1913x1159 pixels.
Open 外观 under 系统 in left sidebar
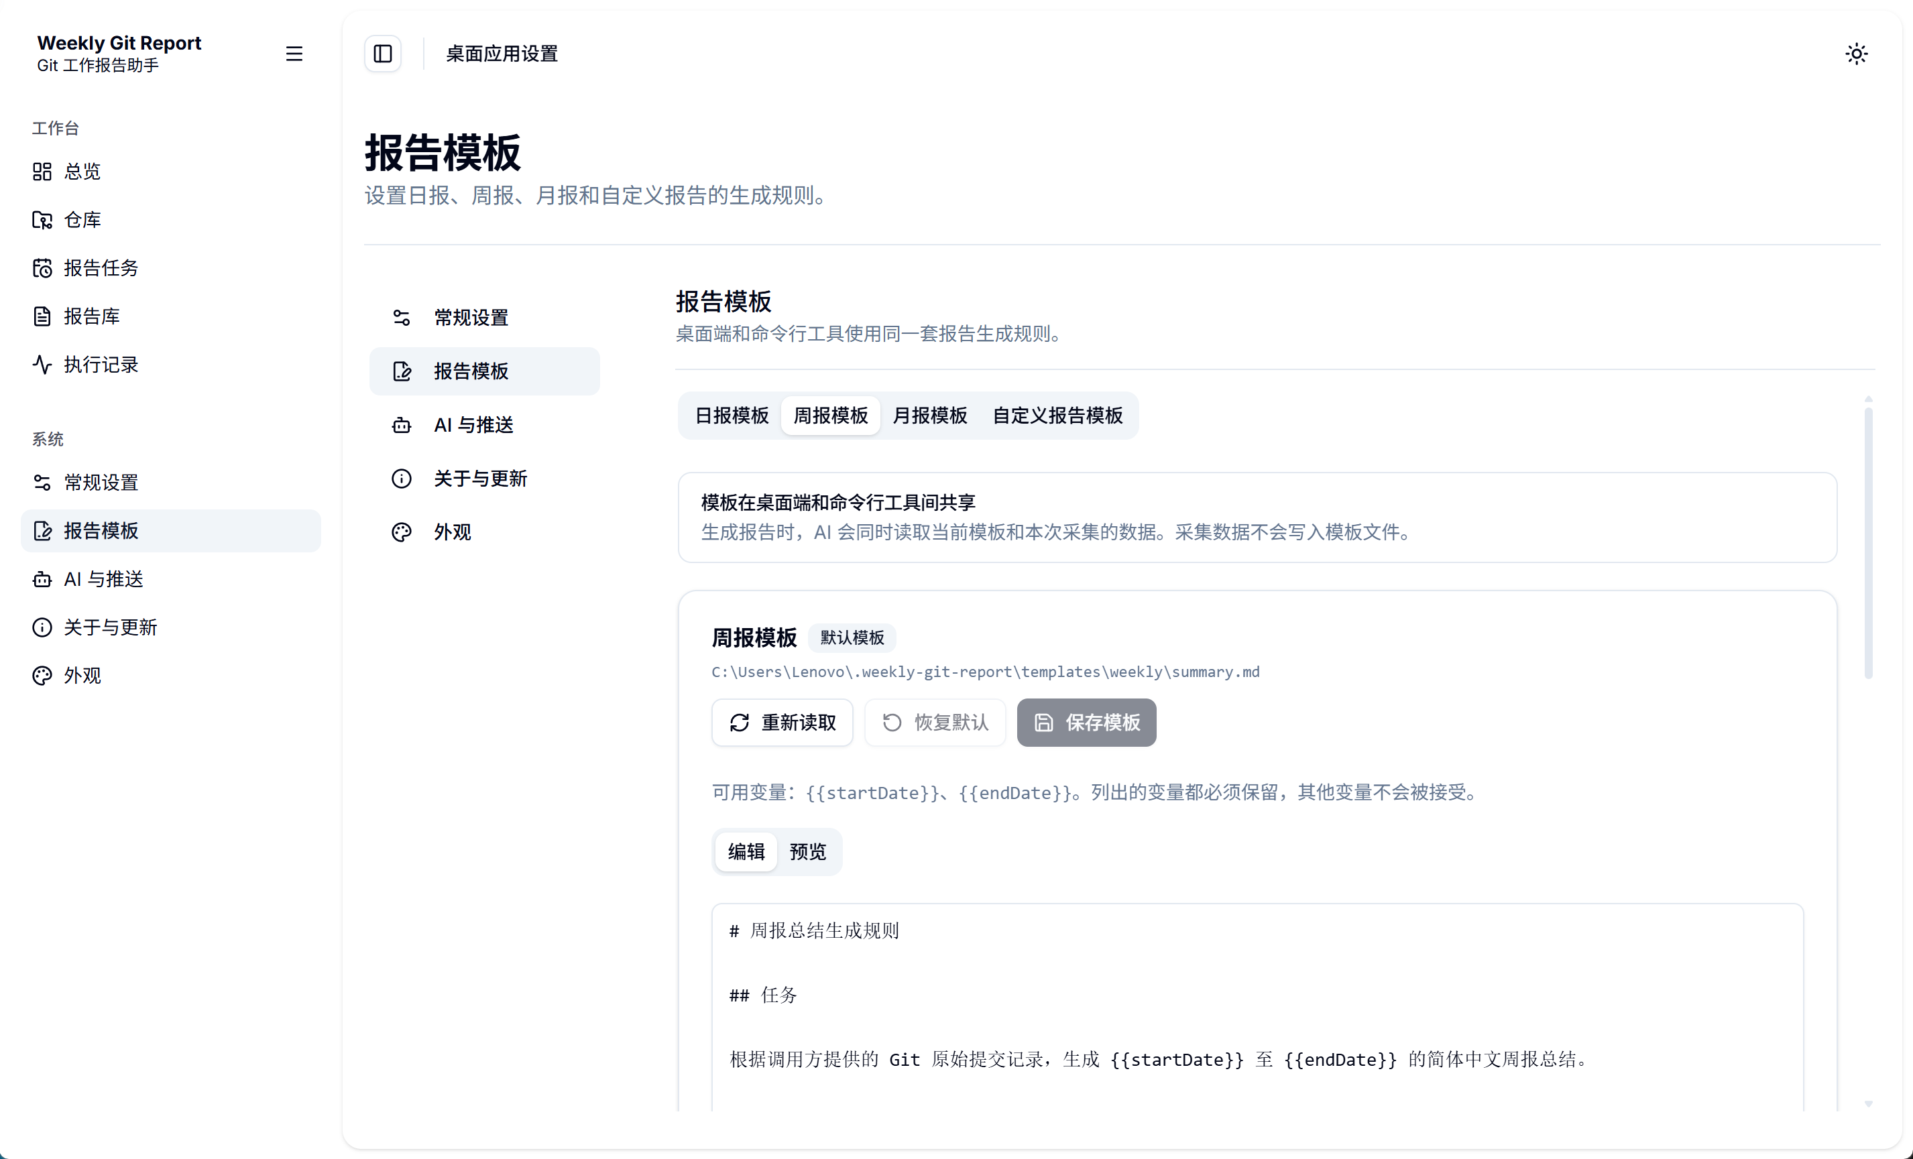(x=171, y=674)
